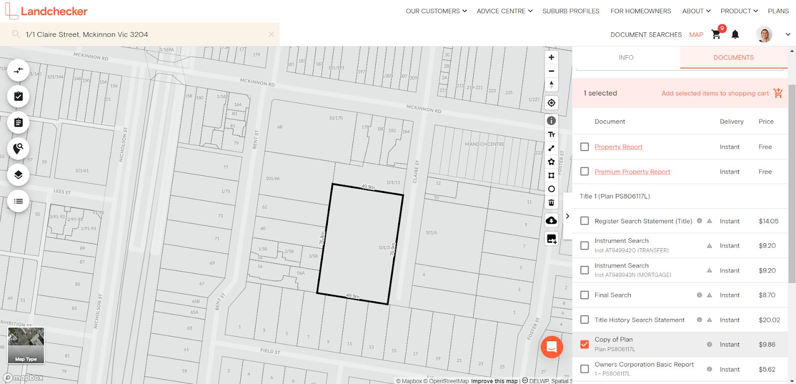Screen dimensions: 796x384
Task: Click the trash delete drawing tool
Action: (551, 202)
